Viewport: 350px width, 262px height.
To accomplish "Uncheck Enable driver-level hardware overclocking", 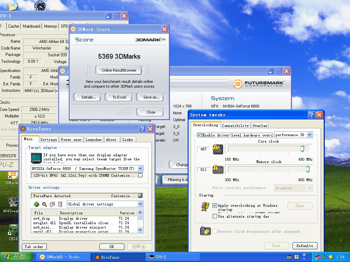I will click(x=199, y=135).
